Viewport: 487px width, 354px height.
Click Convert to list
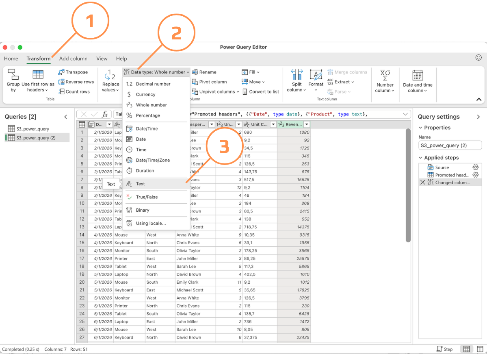[261, 92]
